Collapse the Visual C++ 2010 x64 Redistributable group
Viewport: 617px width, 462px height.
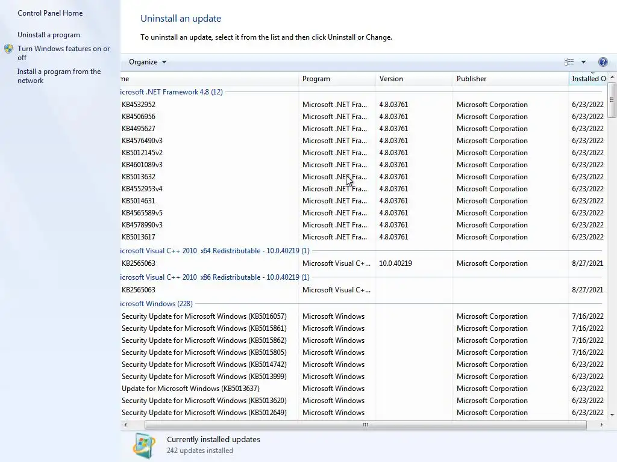215,251
